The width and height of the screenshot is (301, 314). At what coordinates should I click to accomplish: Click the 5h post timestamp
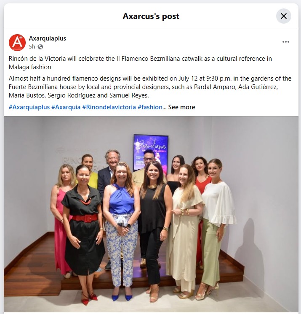32,47
